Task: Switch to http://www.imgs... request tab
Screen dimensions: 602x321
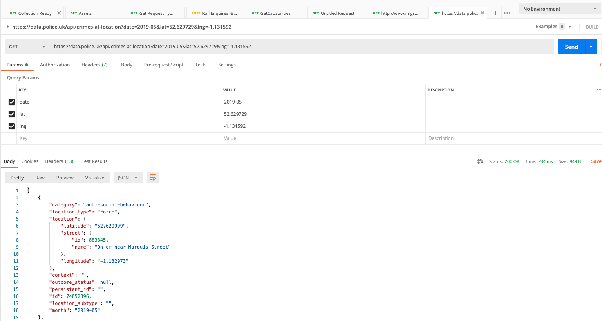Action: tap(397, 13)
